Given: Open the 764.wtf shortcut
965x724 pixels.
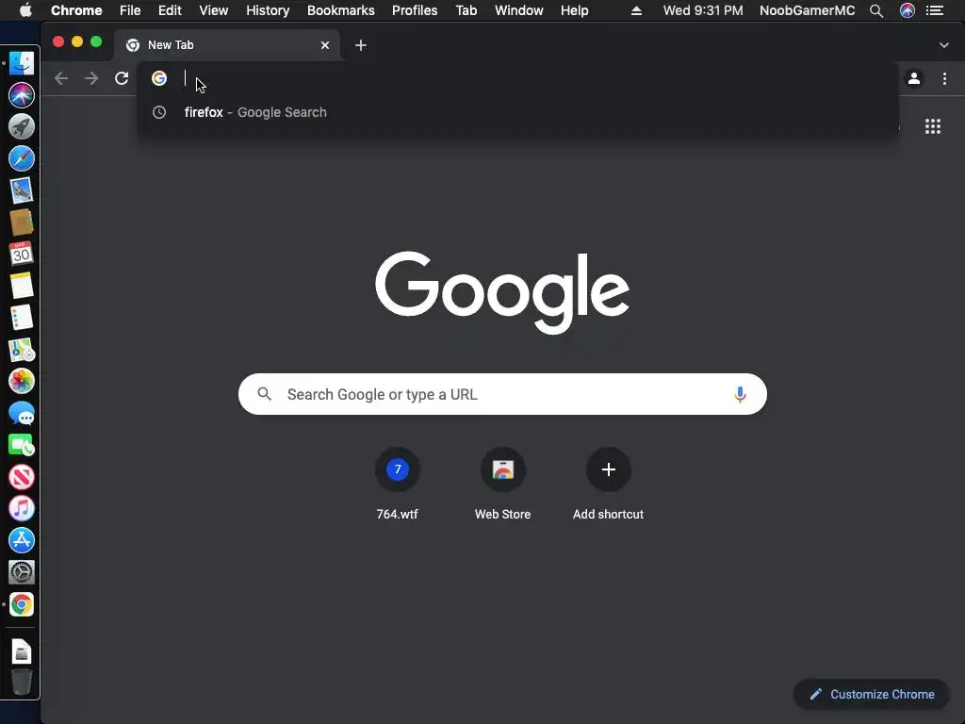Looking at the screenshot, I should pyautogui.click(x=397, y=485).
